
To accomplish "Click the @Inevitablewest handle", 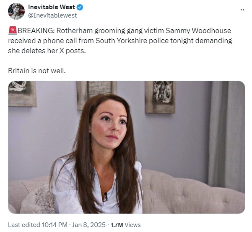I will click(x=52, y=15).
